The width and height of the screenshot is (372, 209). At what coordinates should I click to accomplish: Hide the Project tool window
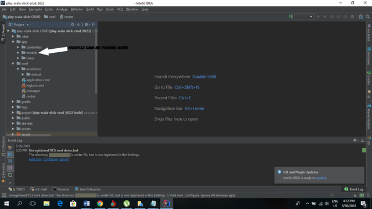click(94, 24)
